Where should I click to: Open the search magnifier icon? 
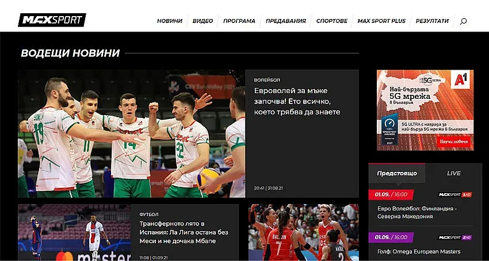(x=463, y=21)
